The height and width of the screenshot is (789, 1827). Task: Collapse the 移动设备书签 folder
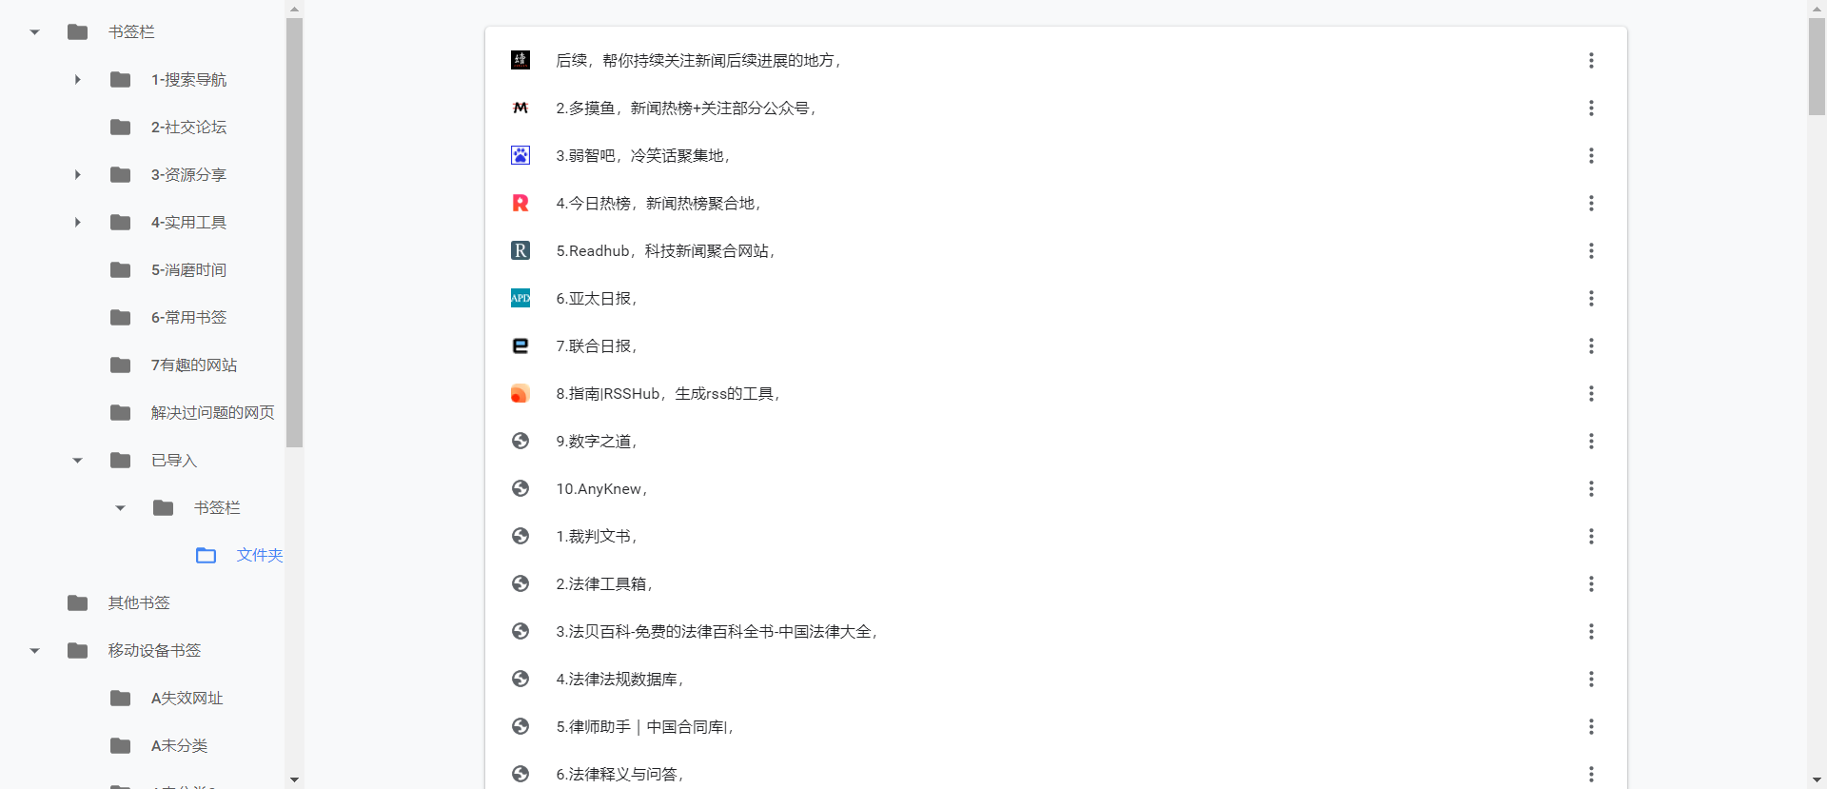(x=35, y=651)
